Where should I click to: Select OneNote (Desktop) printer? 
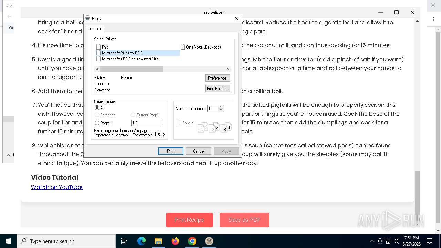201,47
